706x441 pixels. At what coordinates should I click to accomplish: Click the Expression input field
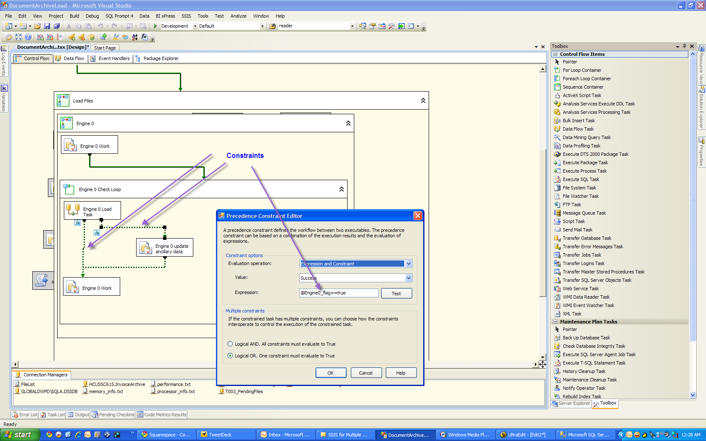[x=339, y=293]
